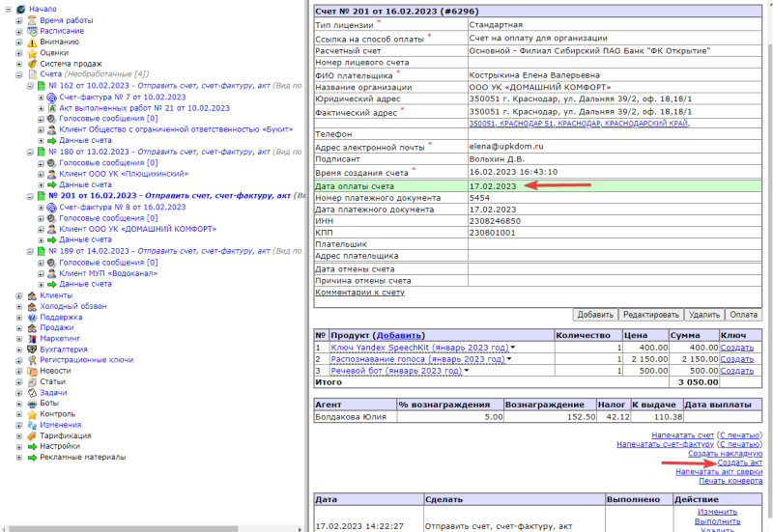Image resolution: width=773 pixels, height=532 pixels.
Task: Open dropdown arrow beside Ключ Yandex SpeechKit
Action: click(513, 348)
